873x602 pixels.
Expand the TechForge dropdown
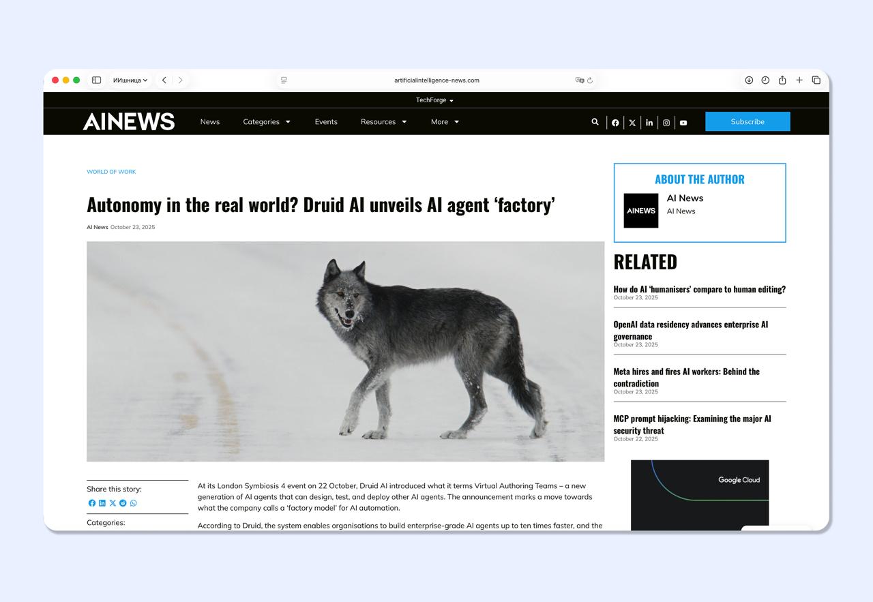point(434,100)
